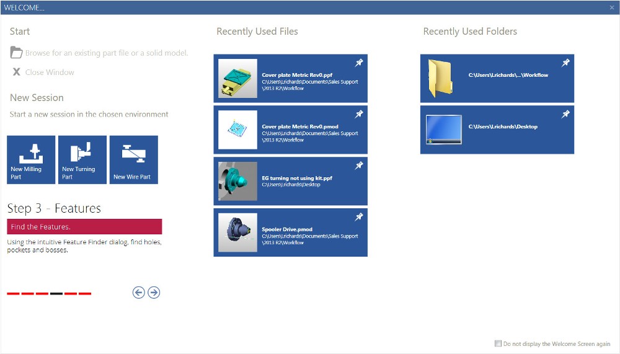This screenshot has width=620, height=354.
Task: Start a New Turning Part session
Action: point(82,159)
